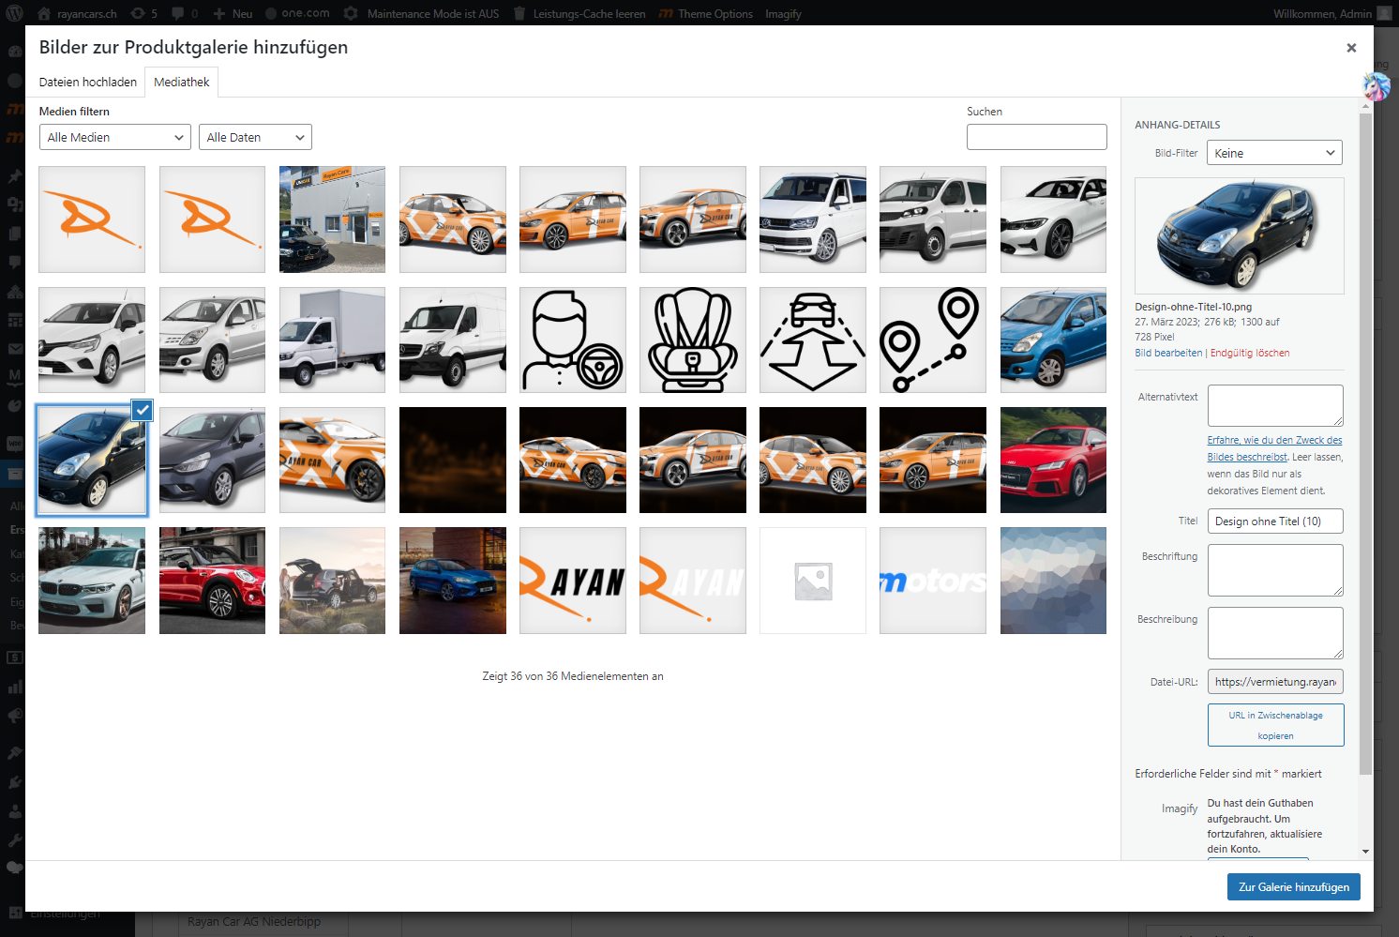Select the route map pins icon thumbnail
Screen dimensions: 1399x937
coord(933,340)
